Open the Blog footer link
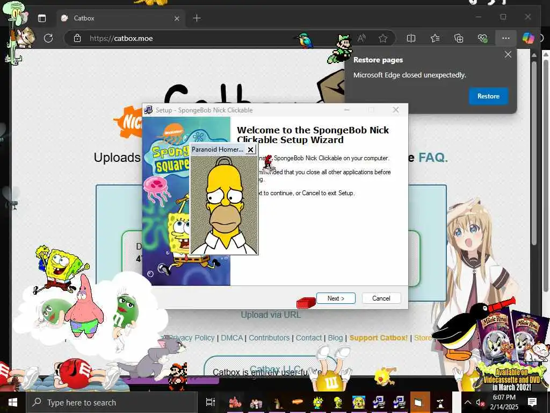550x413 pixels. 335,338
